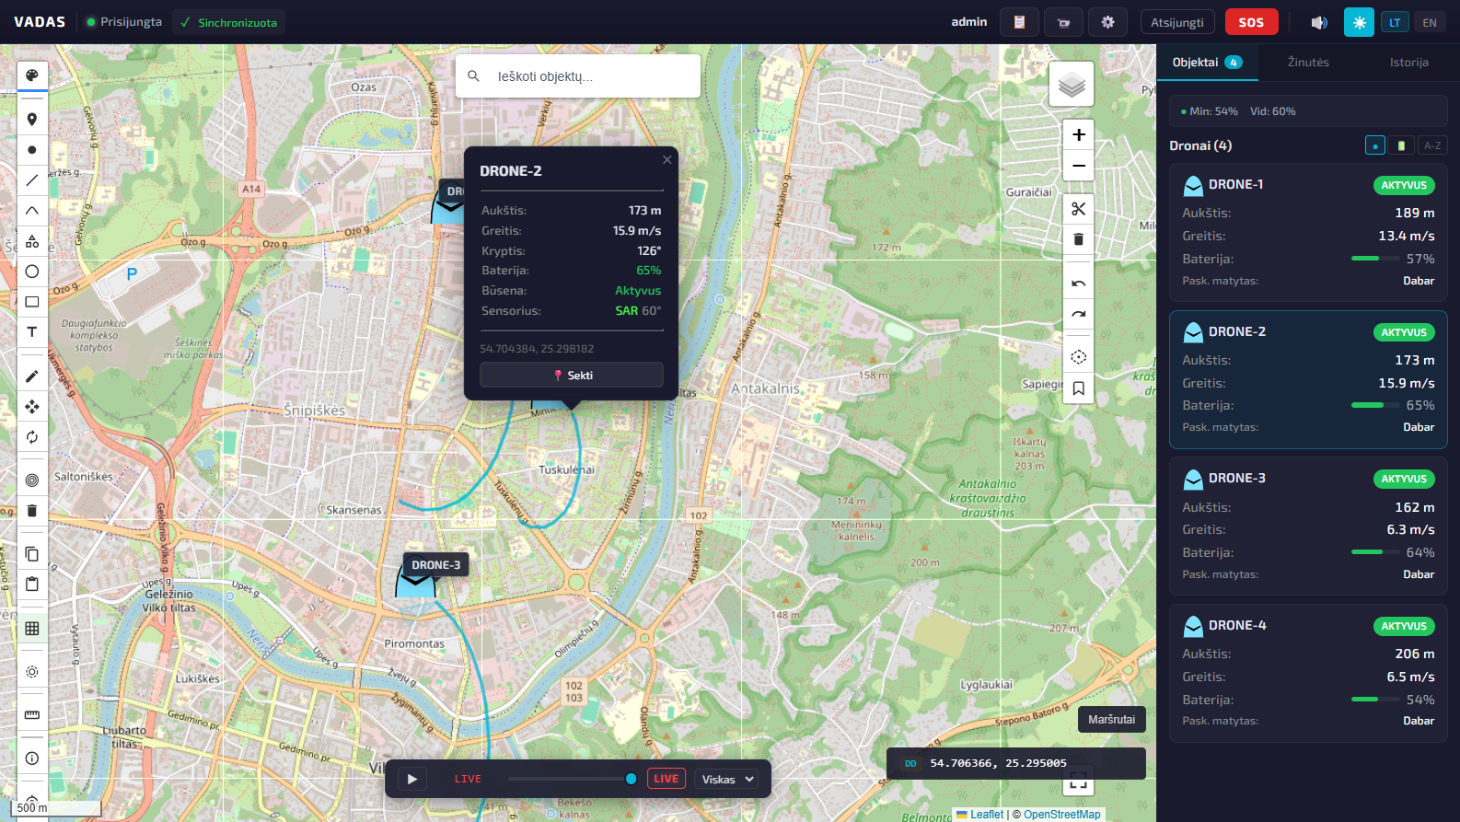Sort drones A-Z

1432,145
